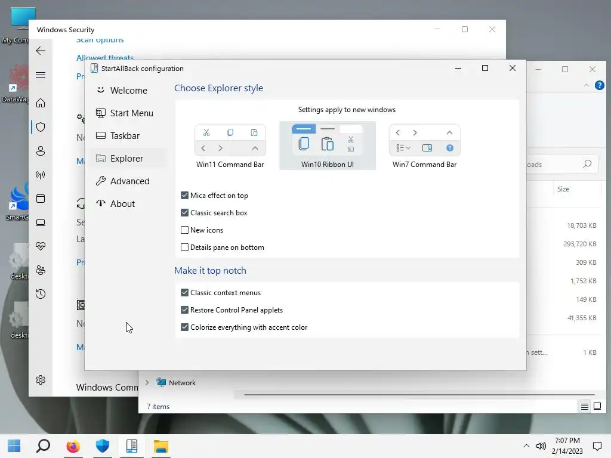The image size is (611, 458).
Task: Open Family options icon in Windows Security
Action: [x=41, y=270]
